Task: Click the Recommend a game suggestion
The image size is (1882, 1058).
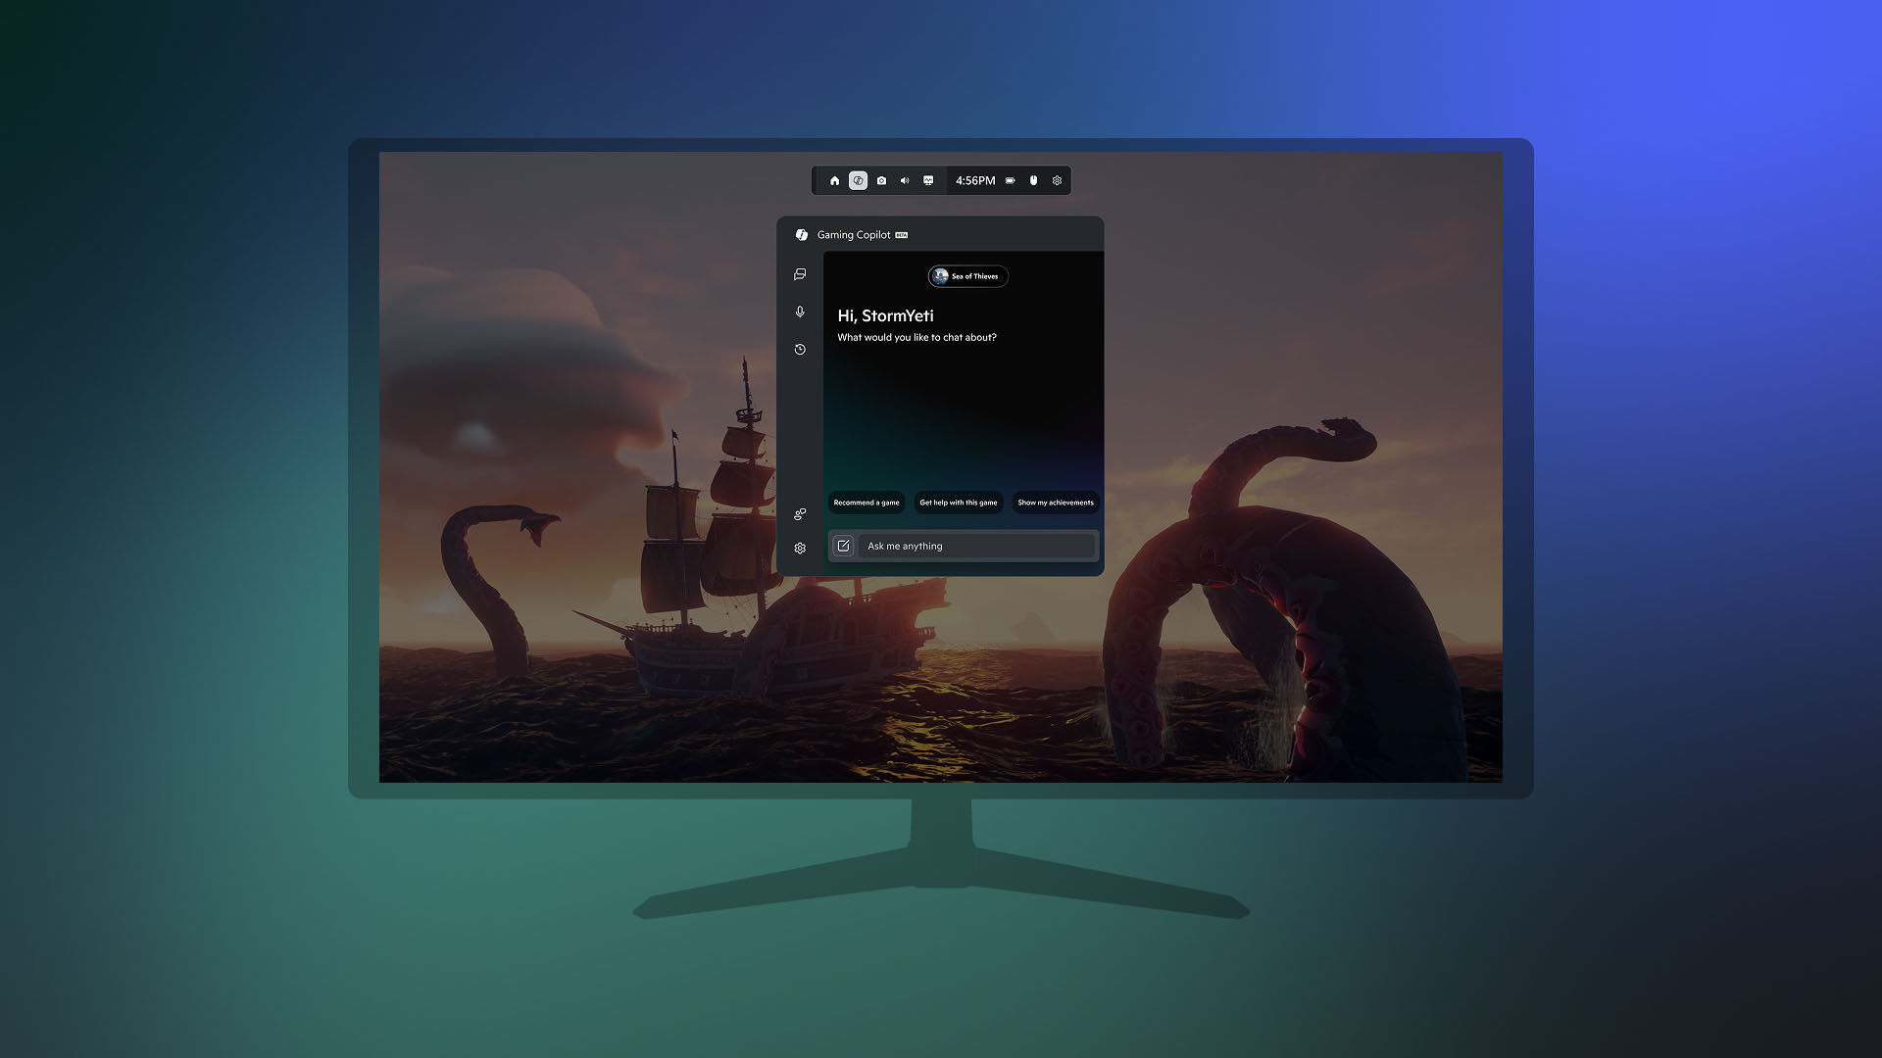Action: click(x=866, y=503)
